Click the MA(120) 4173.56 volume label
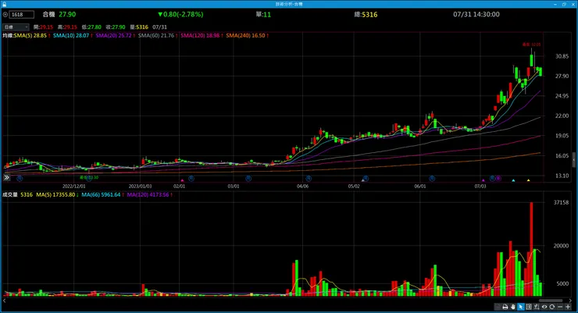 pos(148,195)
